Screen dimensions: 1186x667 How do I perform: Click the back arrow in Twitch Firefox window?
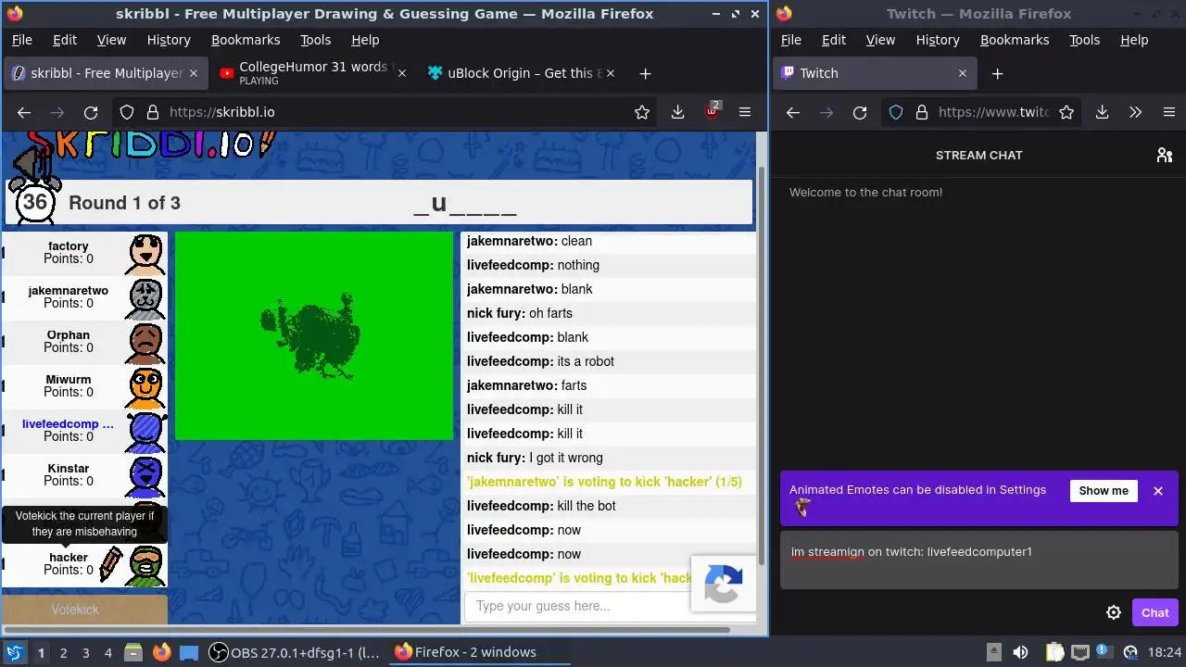[x=793, y=112]
